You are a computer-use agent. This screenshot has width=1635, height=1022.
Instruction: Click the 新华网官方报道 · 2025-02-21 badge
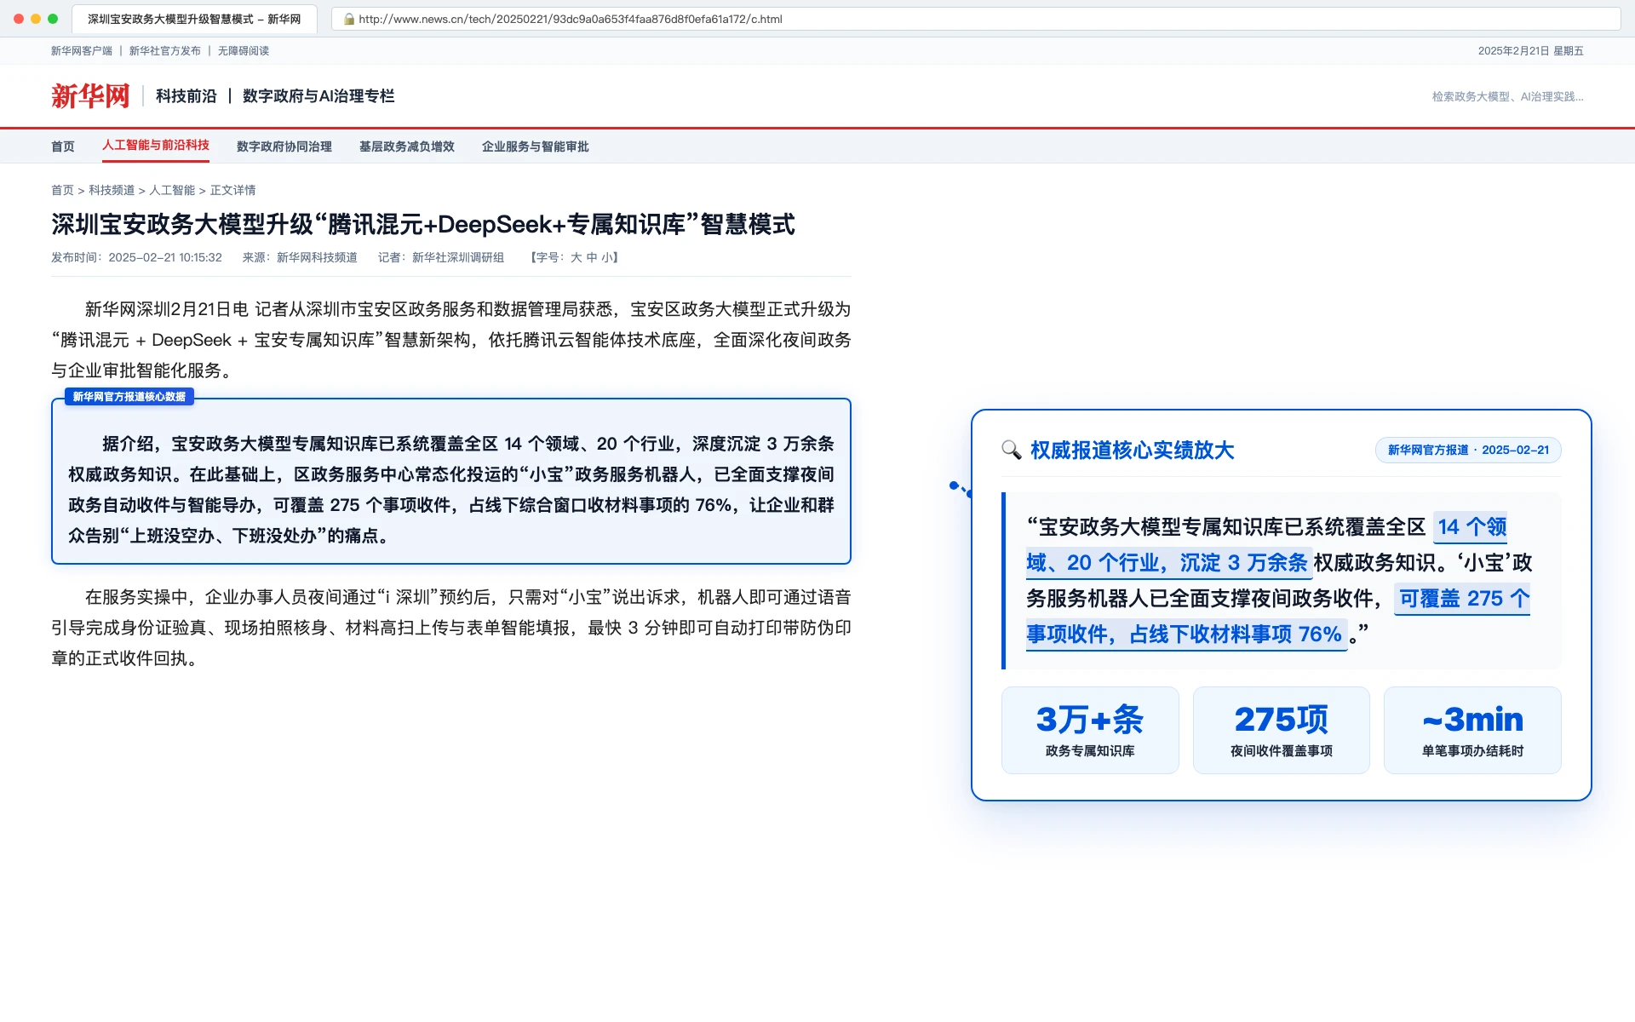click(x=1468, y=450)
